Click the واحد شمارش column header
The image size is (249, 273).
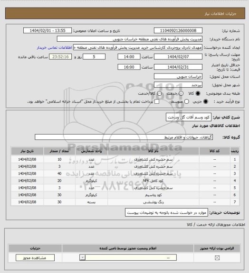pyautogui.click(x=92, y=151)
